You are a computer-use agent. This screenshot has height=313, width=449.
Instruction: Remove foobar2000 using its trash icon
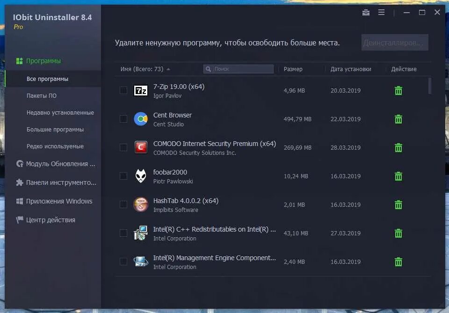click(398, 176)
